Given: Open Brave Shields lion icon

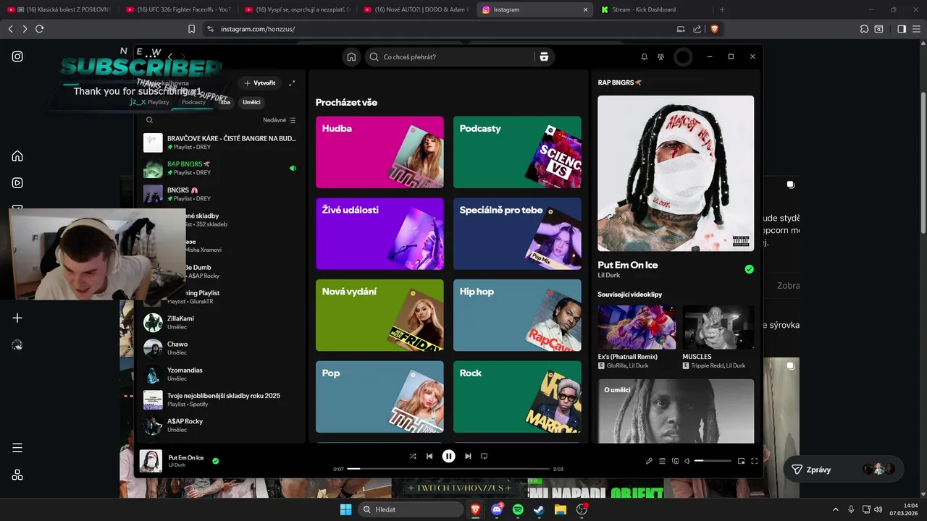Looking at the screenshot, I should [x=714, y=29].
